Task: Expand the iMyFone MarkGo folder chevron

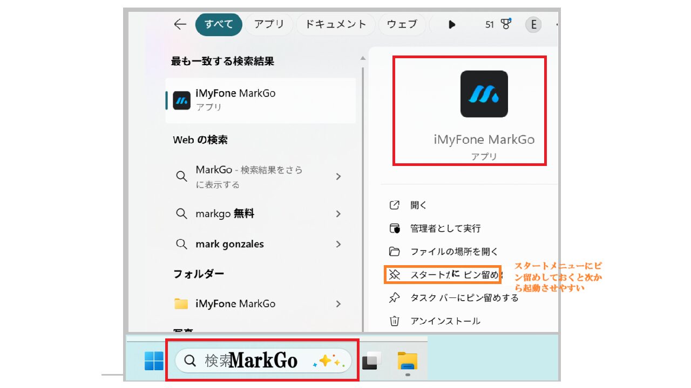Action: 338,303
